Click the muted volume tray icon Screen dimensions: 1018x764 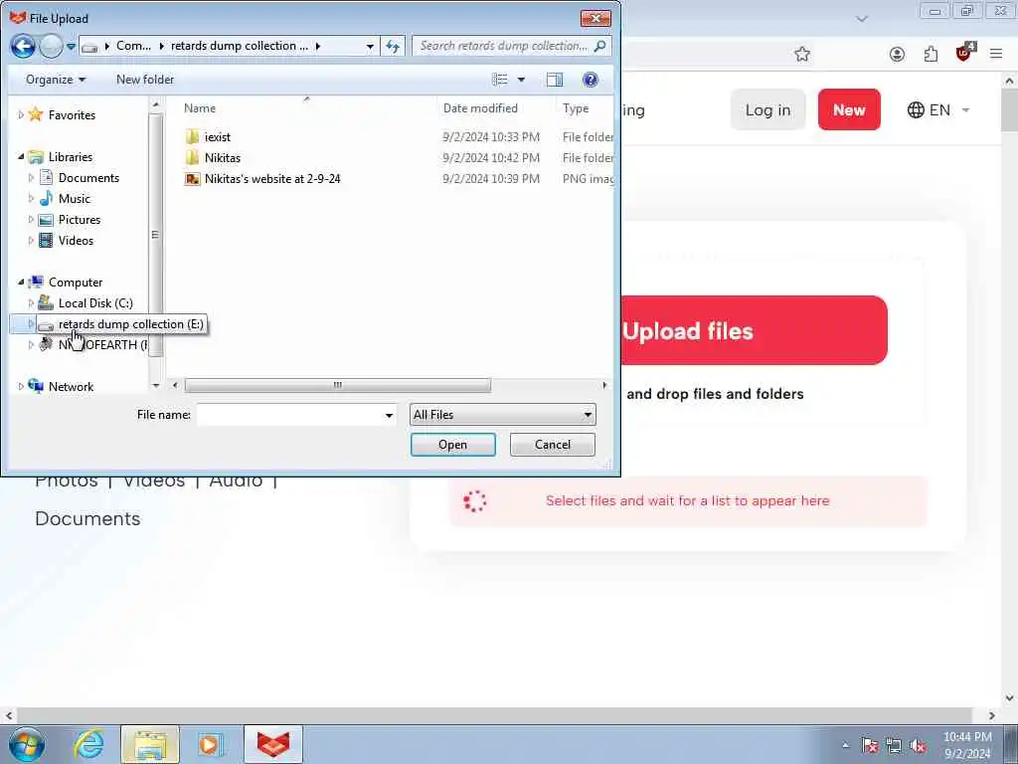click(917, 745)
